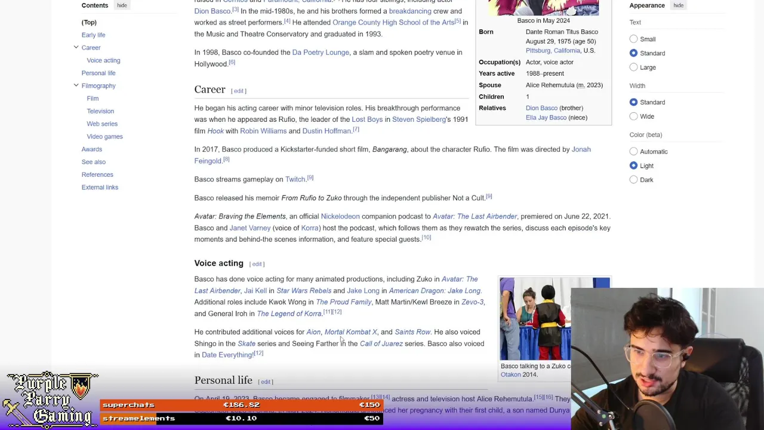Edit the Personal life section
Viewport: 764px width, 430px height.
point(266,382)
